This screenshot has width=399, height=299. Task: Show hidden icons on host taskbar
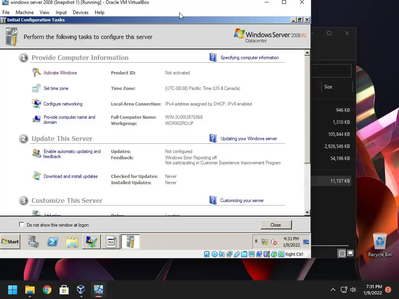(x=333, y=290)
